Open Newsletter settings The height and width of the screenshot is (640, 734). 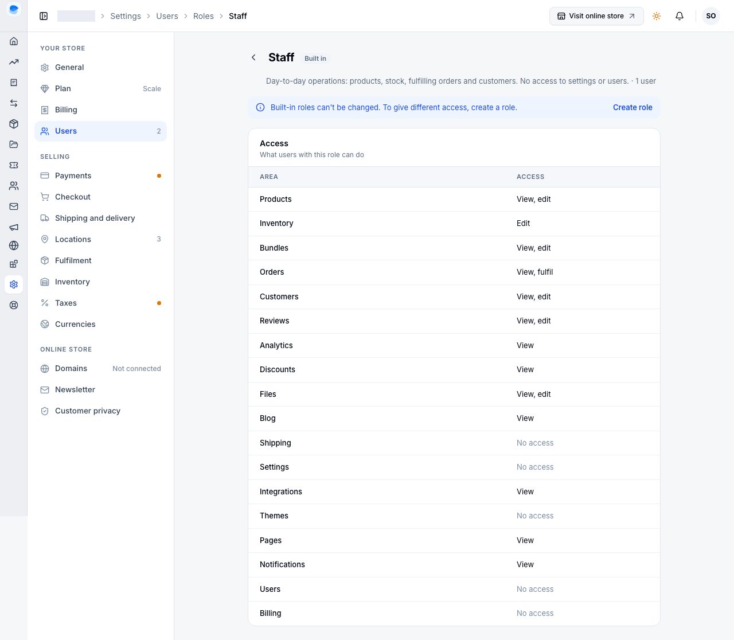click(101, 390)
